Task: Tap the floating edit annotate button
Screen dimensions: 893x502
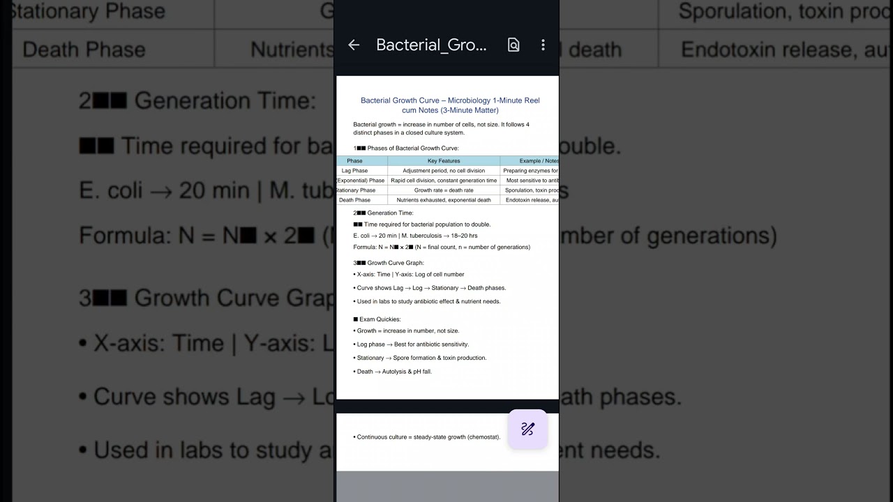Action: [527, 429]
